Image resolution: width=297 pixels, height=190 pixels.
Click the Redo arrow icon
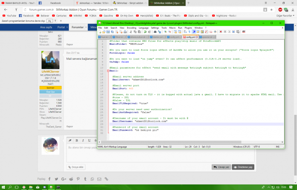tap(149, 32)
